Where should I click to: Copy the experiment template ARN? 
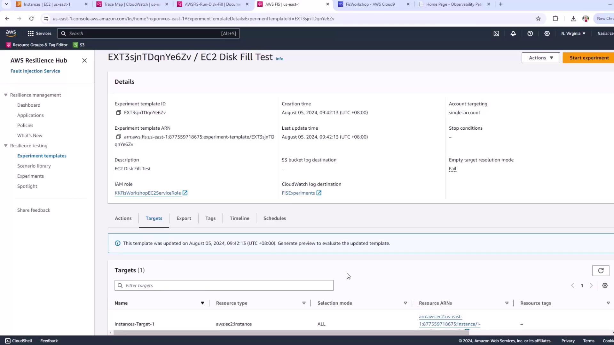[118, 137]
